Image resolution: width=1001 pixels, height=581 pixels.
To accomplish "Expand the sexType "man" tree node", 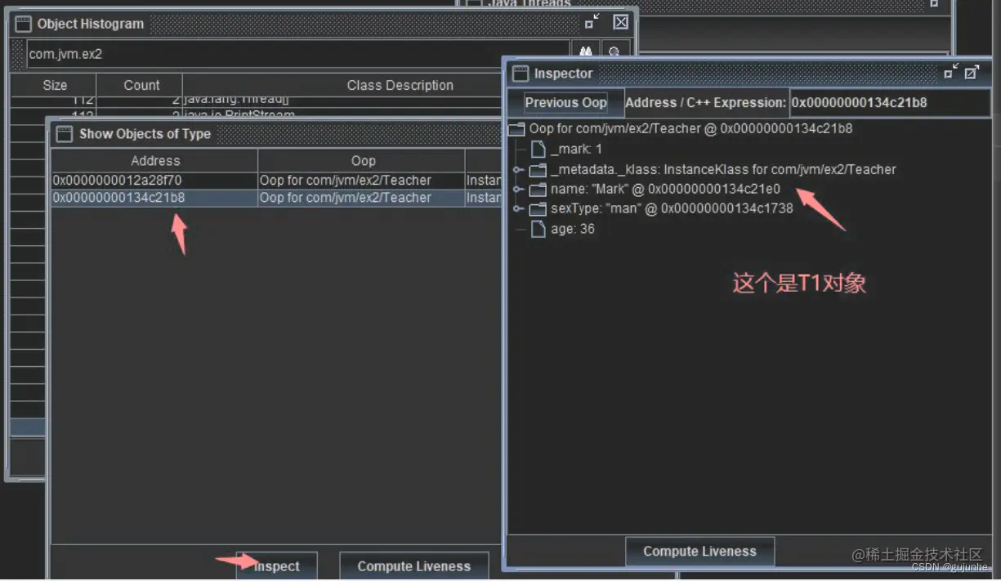I will click(517, 209).
